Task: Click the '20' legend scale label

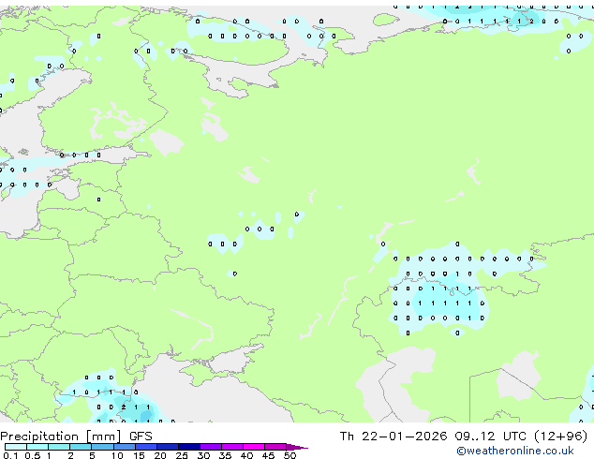Action: 160,455
